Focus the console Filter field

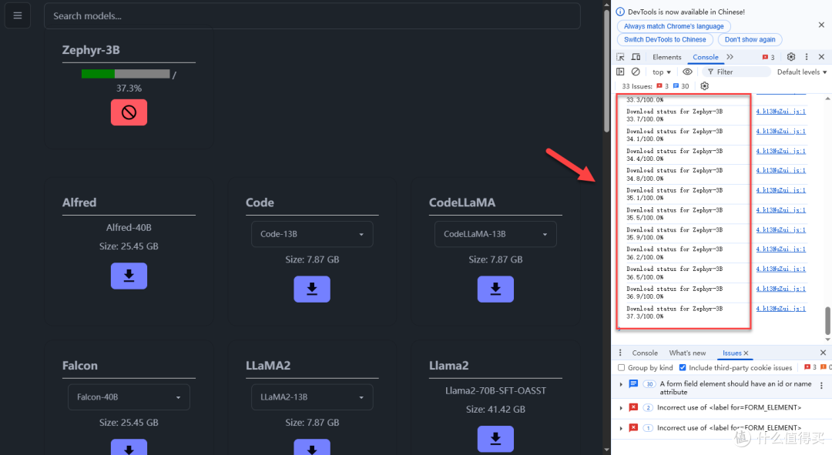[x=736, y=72]
